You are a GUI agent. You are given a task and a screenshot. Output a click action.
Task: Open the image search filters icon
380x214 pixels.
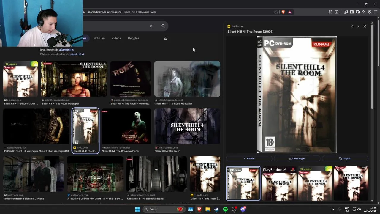[x=165, y=38]
